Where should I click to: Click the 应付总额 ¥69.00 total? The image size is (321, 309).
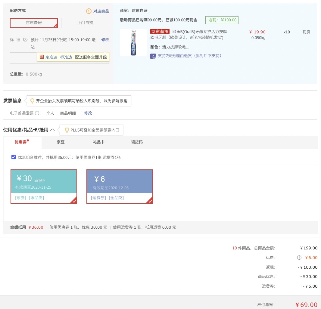pos(306,305)
